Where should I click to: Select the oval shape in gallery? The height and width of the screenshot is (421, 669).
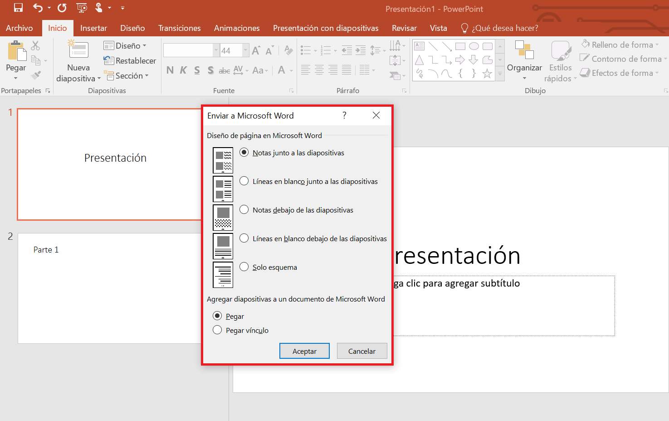click(474, 46)
